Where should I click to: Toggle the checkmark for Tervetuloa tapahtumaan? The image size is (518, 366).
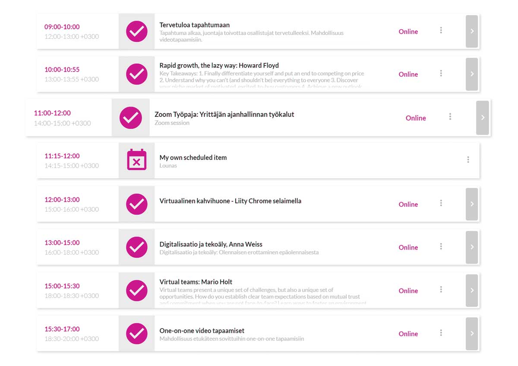click(x=137, y=31)
